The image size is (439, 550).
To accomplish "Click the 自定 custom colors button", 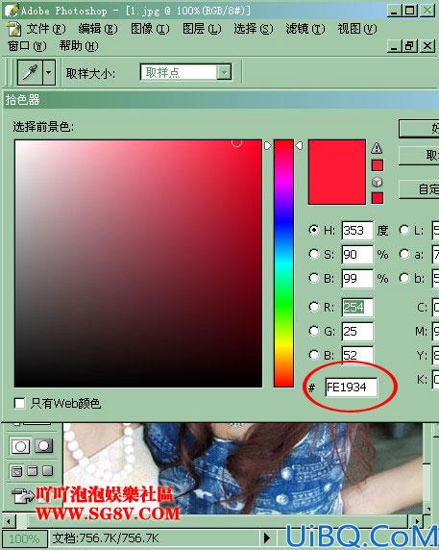I will click(x=419, y=189).
